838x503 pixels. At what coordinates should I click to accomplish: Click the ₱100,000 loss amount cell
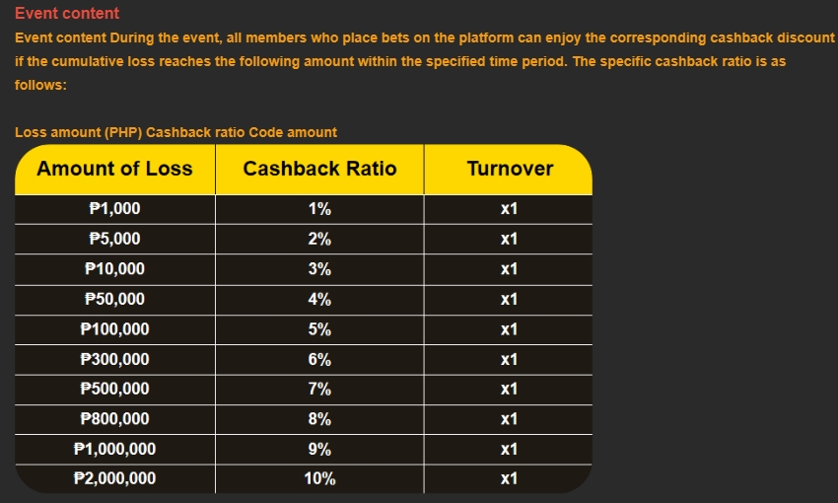point(114,329)
